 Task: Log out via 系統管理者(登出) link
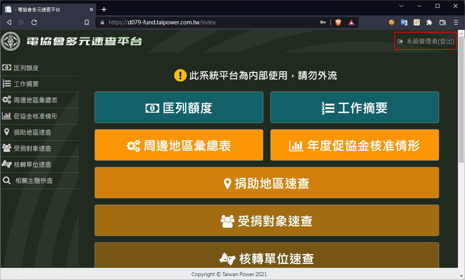click(425, 41)
